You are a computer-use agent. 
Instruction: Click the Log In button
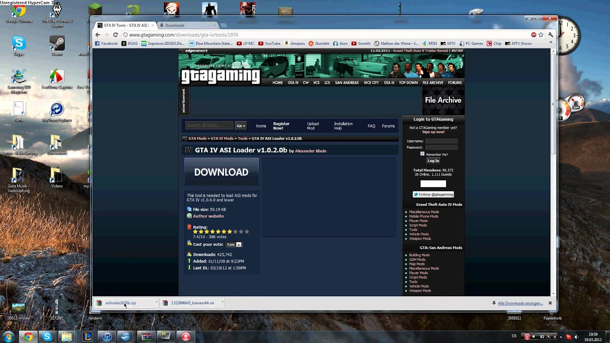433,161
